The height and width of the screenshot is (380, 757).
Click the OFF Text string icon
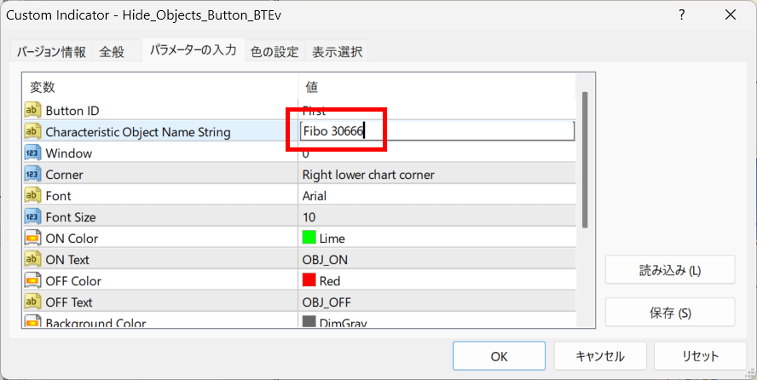pyautogui.click(x=32, y=302)
